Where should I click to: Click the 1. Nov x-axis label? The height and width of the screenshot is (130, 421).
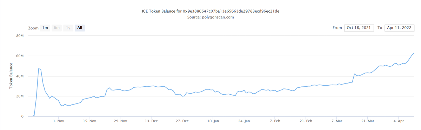point(58,121)
